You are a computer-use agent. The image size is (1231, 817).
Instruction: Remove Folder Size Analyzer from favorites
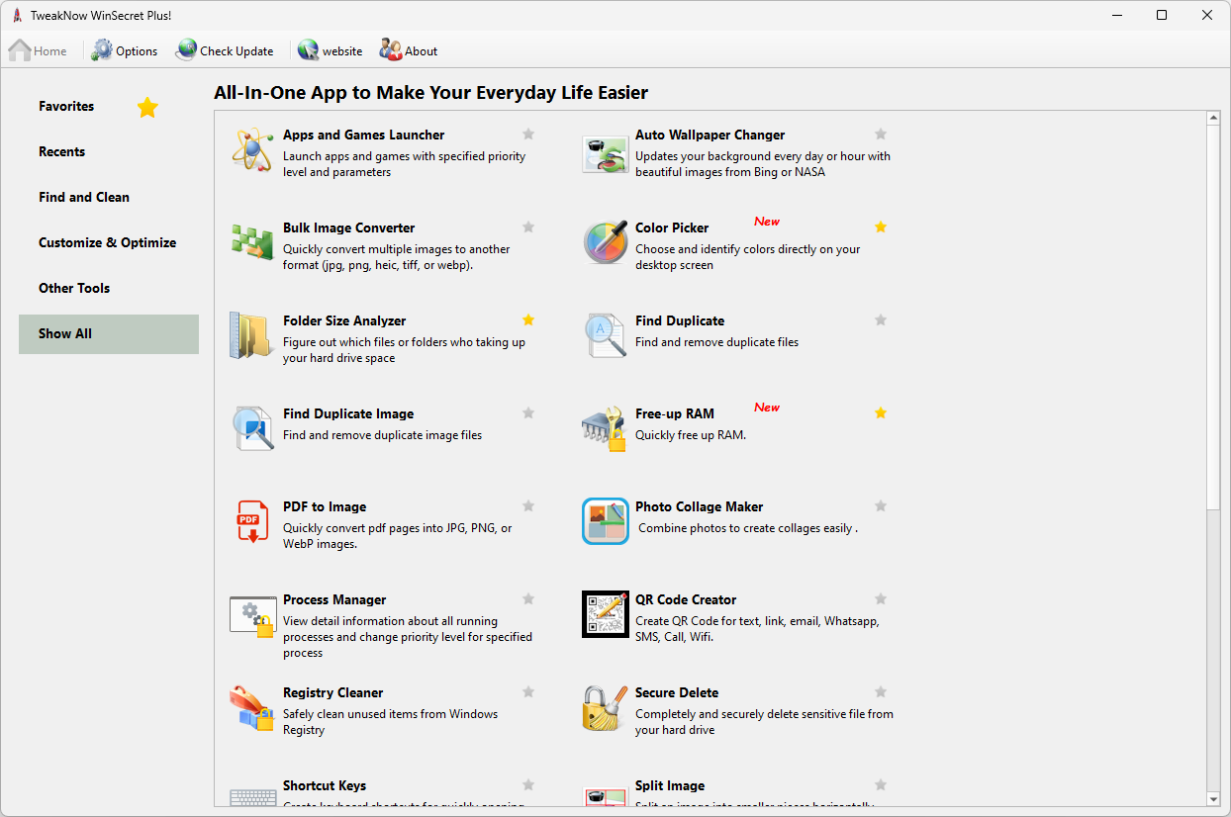click(528, 320)
